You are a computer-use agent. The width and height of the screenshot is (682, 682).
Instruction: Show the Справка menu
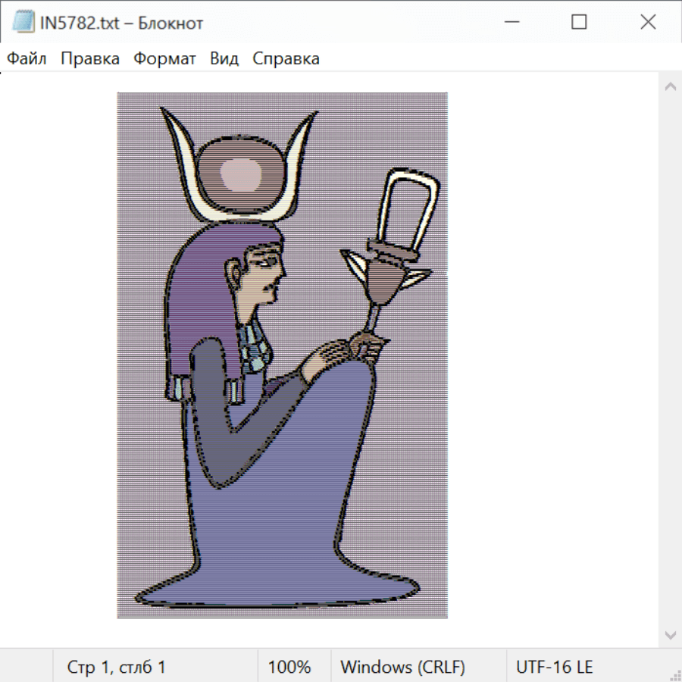pos(286,58)
